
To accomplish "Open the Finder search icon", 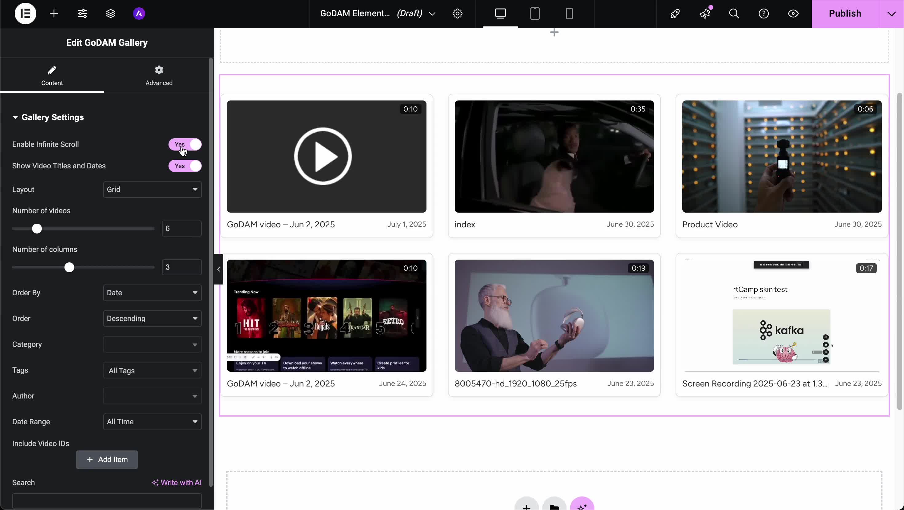I will 734,13.
